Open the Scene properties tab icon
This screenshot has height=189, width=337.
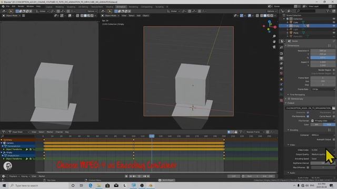pyautogui.click(x=282, y=68)
